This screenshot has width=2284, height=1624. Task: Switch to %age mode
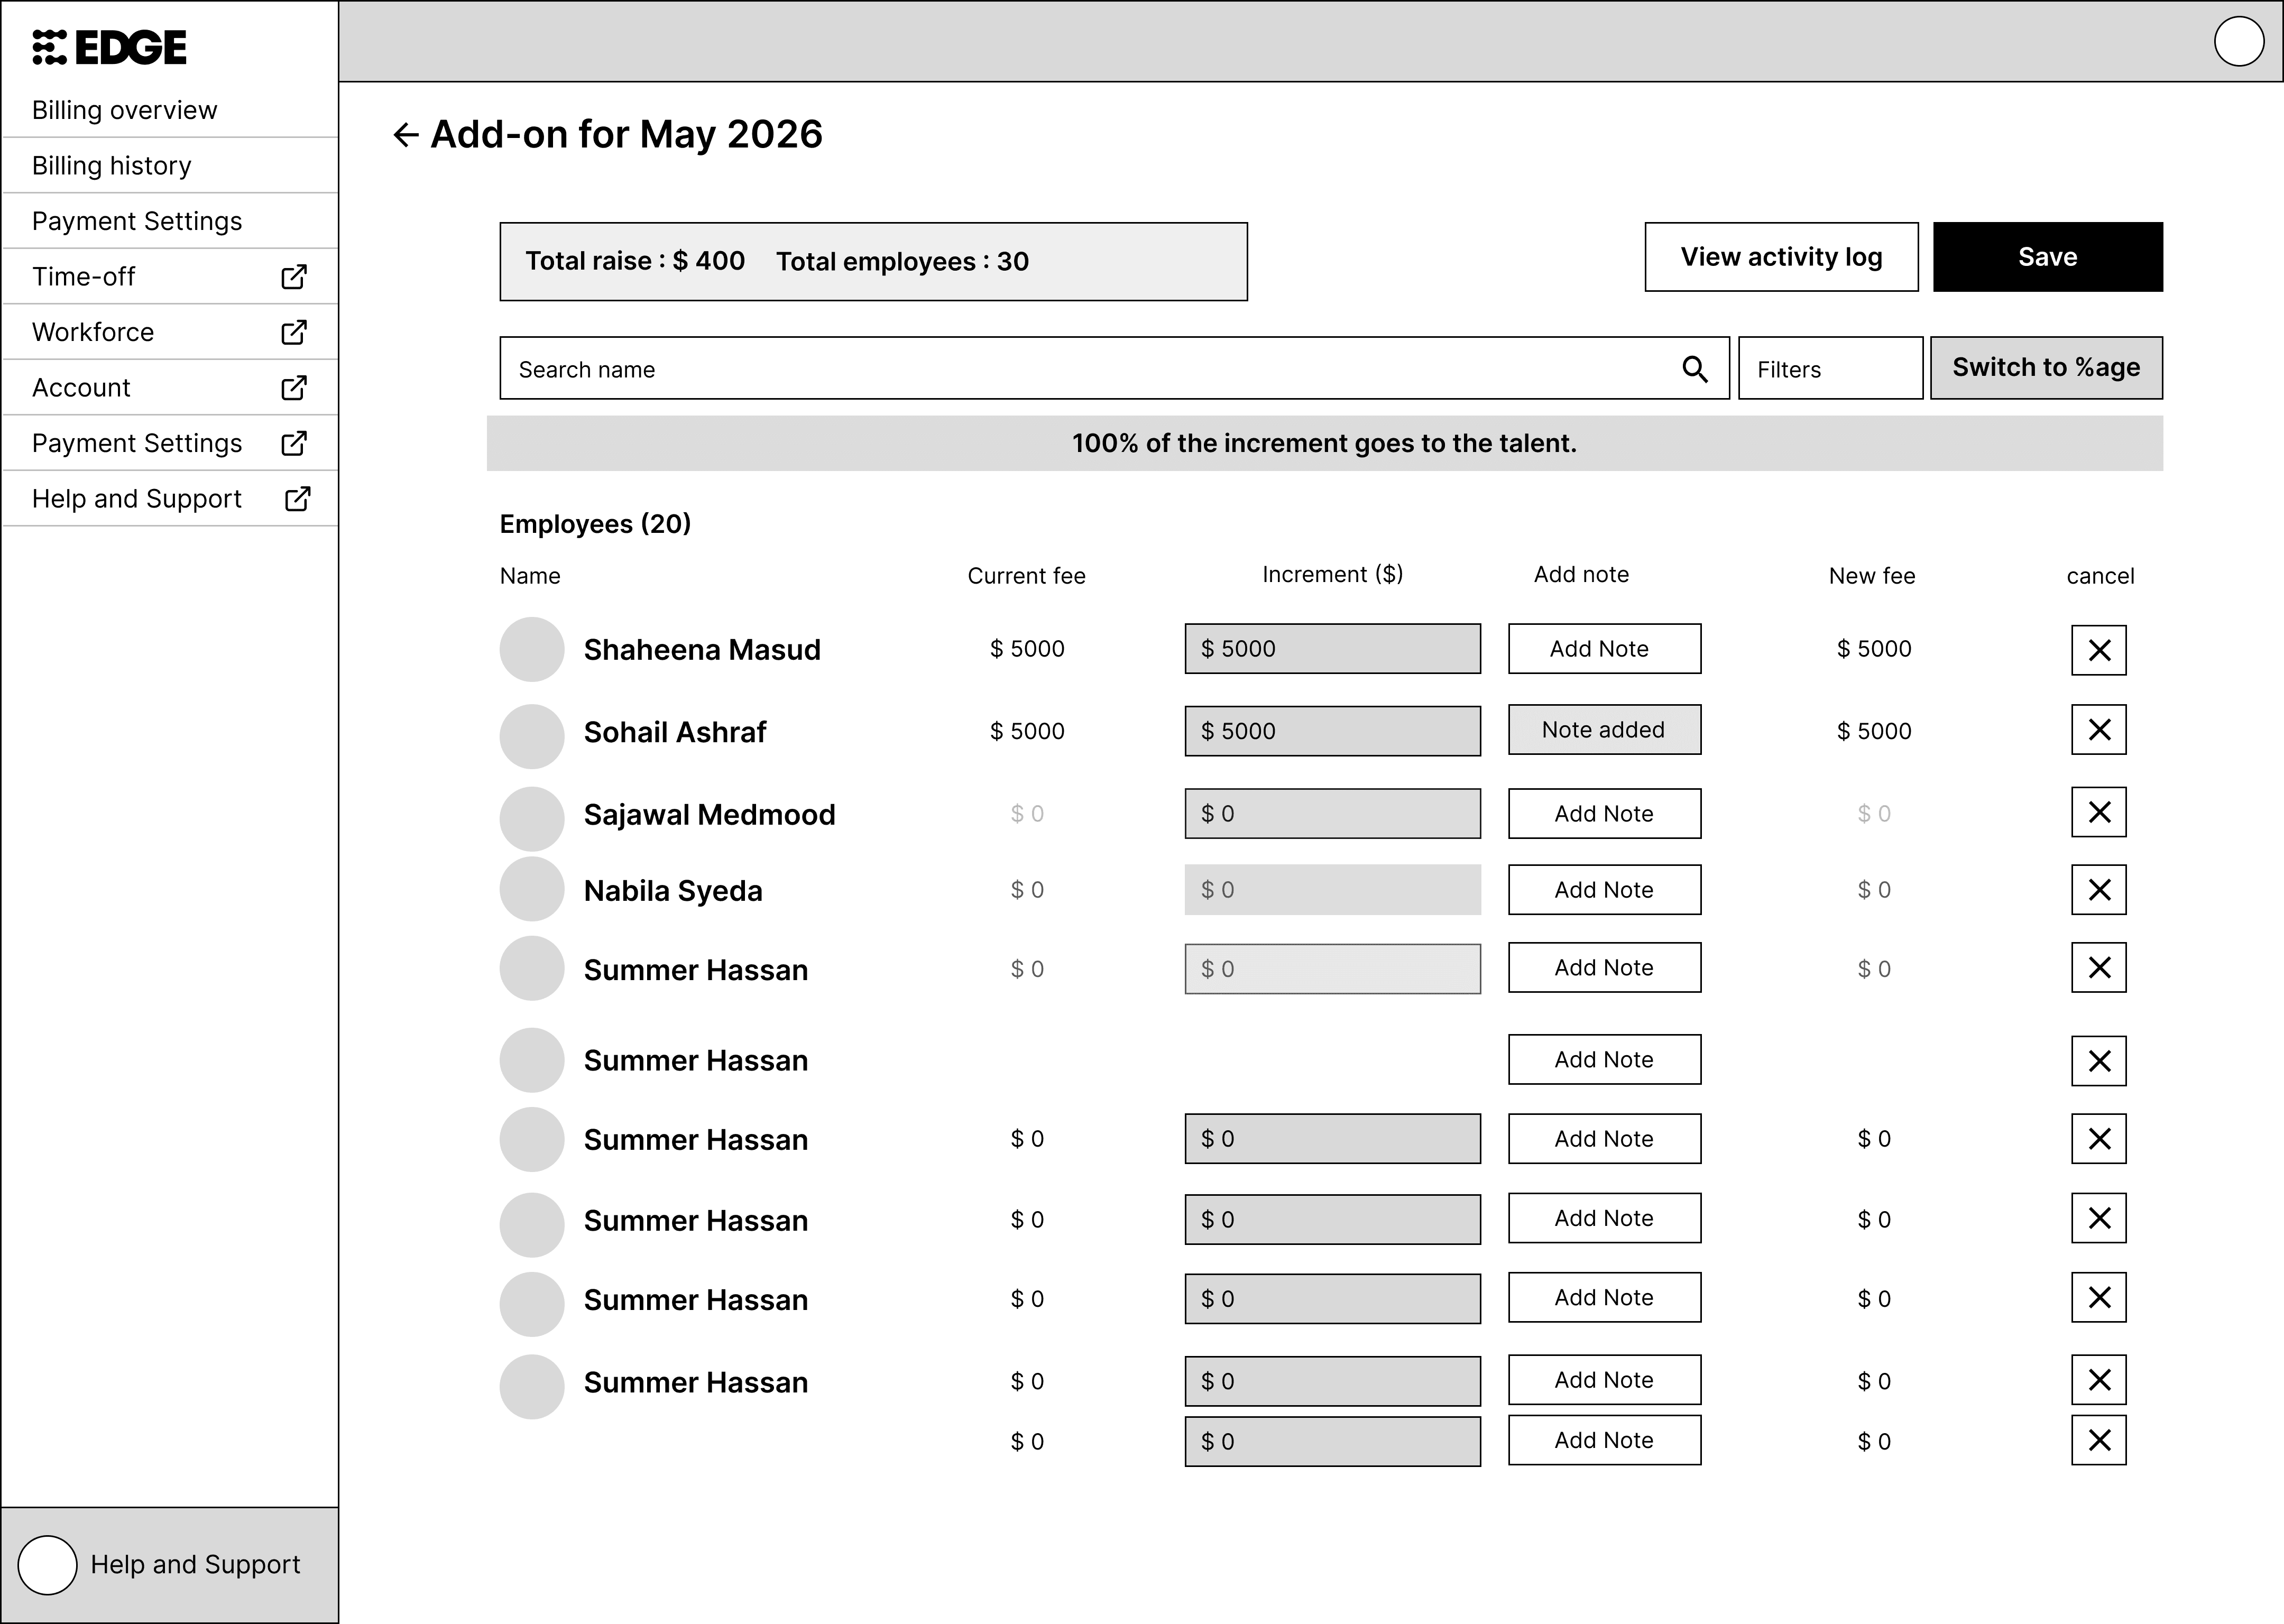coord(2045,368)
